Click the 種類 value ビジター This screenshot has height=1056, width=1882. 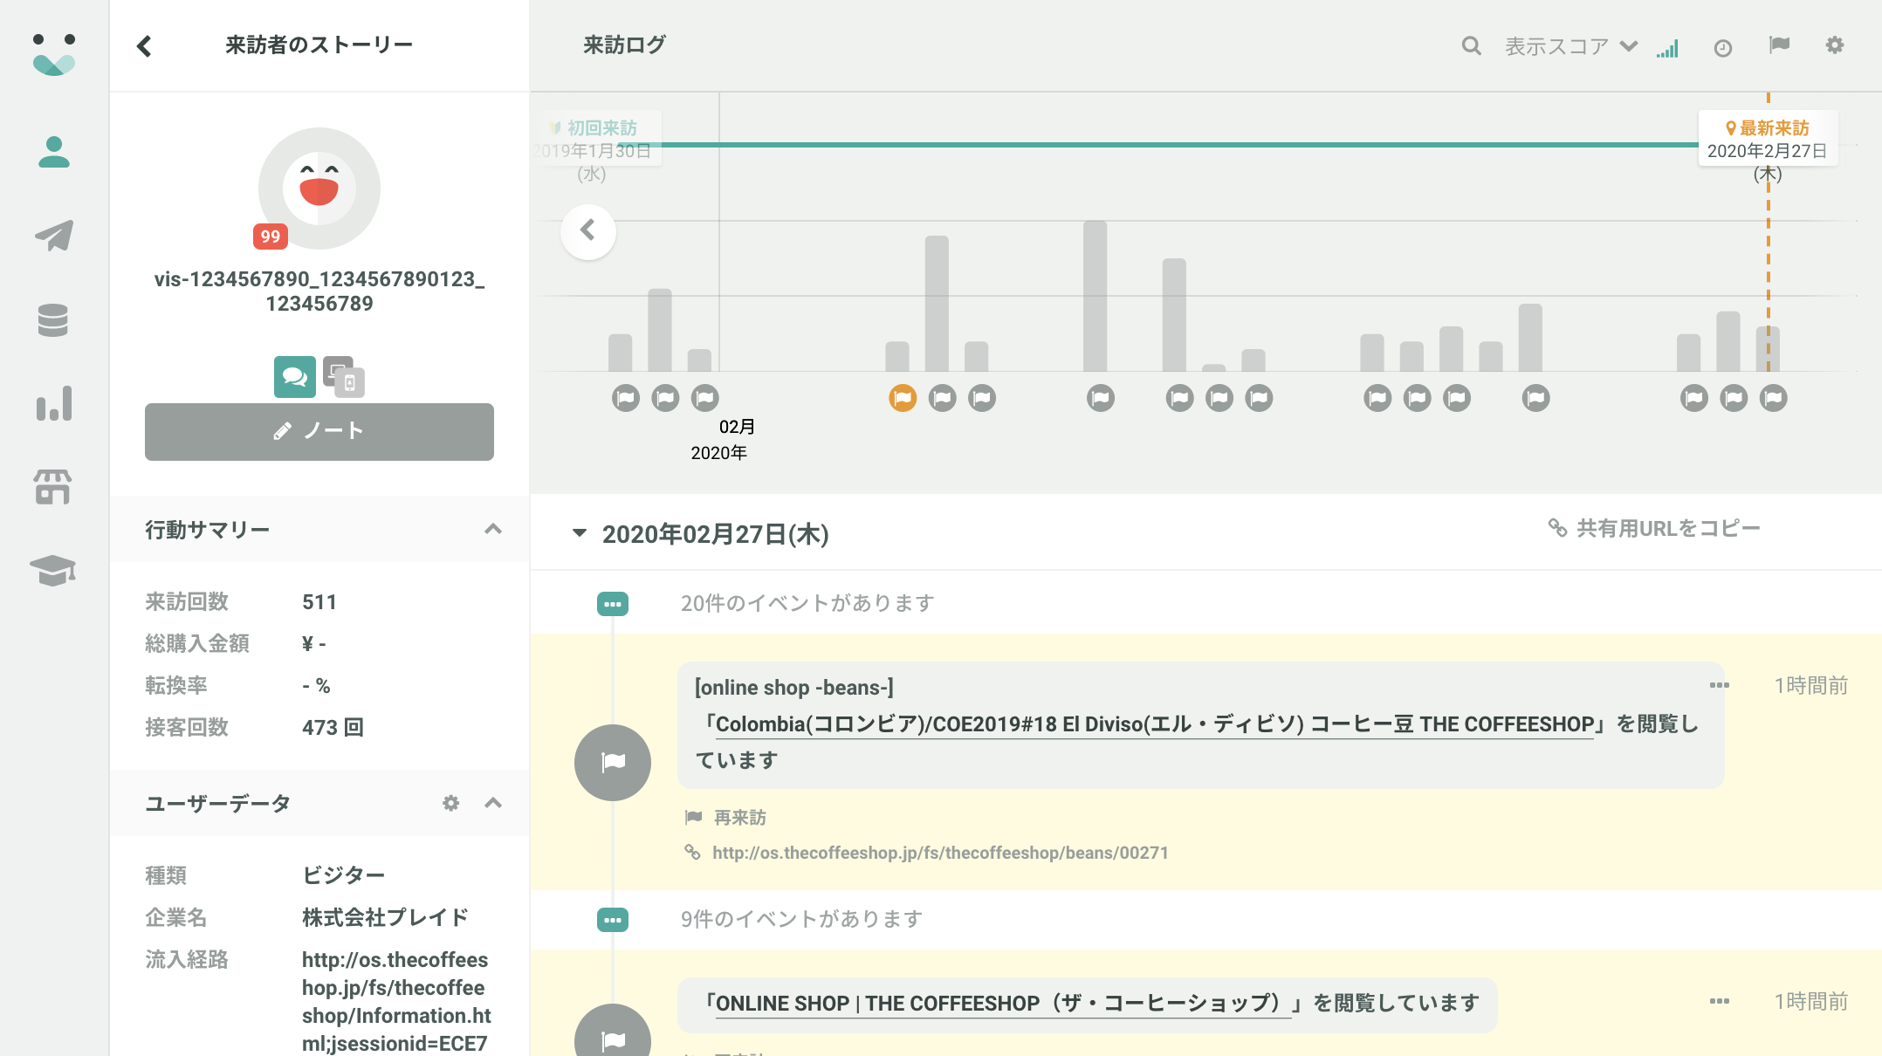343,876
